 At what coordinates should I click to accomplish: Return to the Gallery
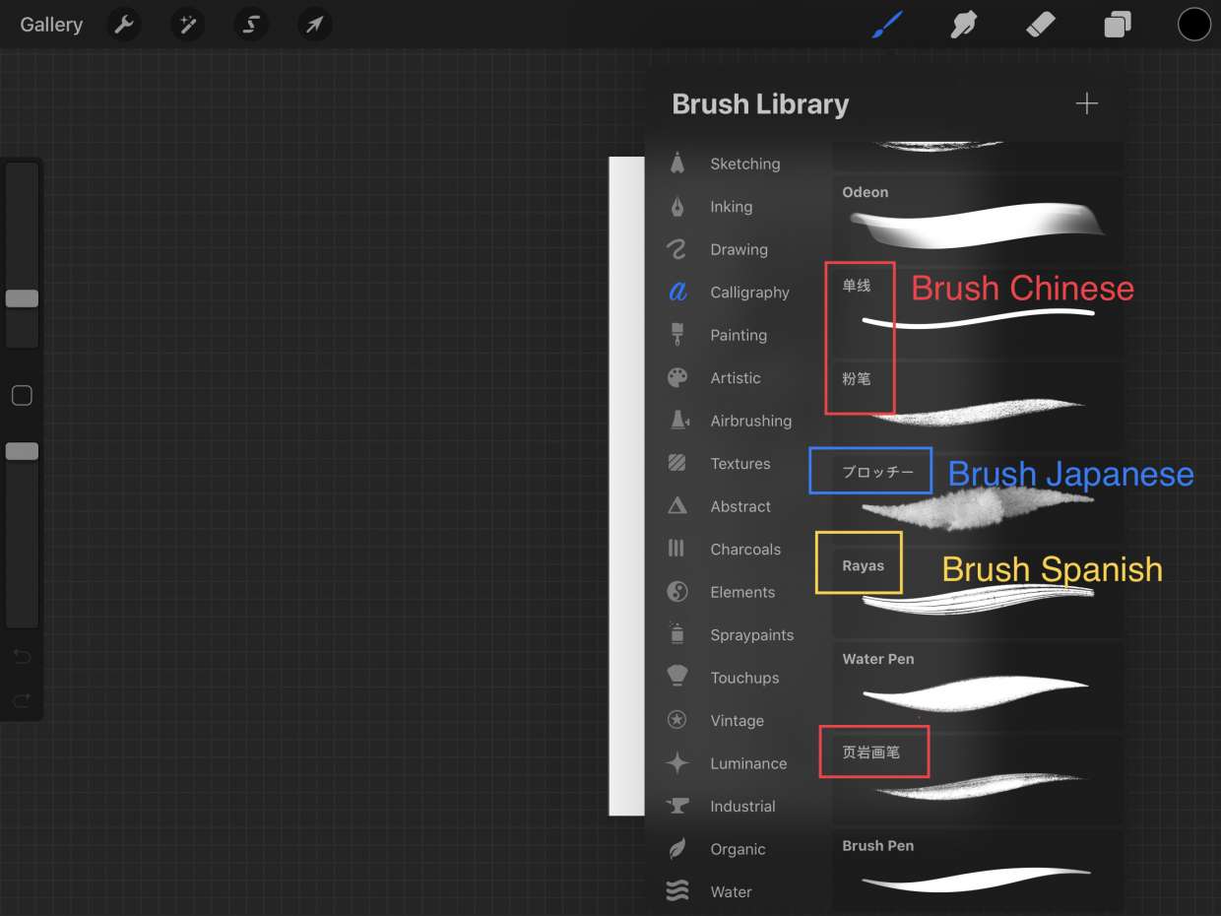(x=51, y=25)
